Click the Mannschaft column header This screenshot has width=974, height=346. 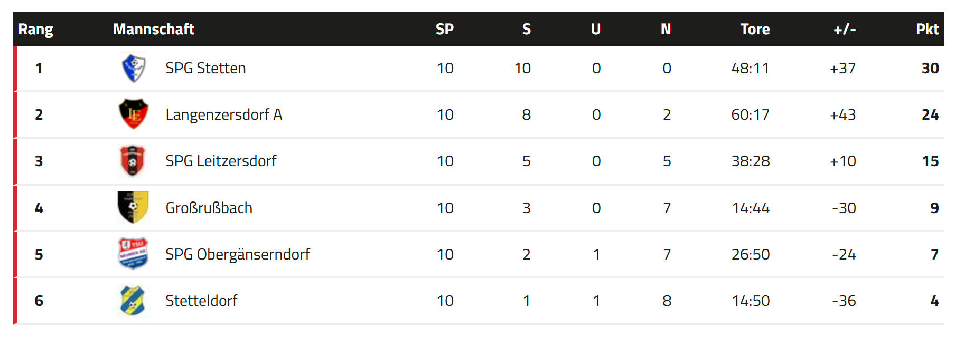pyautogui.click(x=154, y=29)
